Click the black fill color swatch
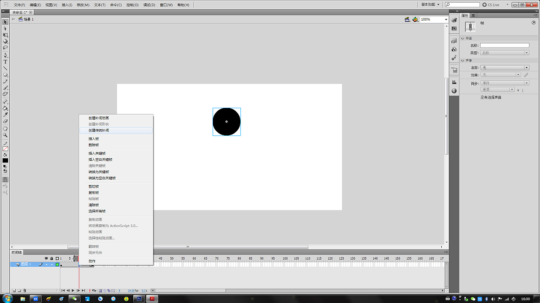The width and height of the screenshot is (540, 303). [x=5, y=160]
